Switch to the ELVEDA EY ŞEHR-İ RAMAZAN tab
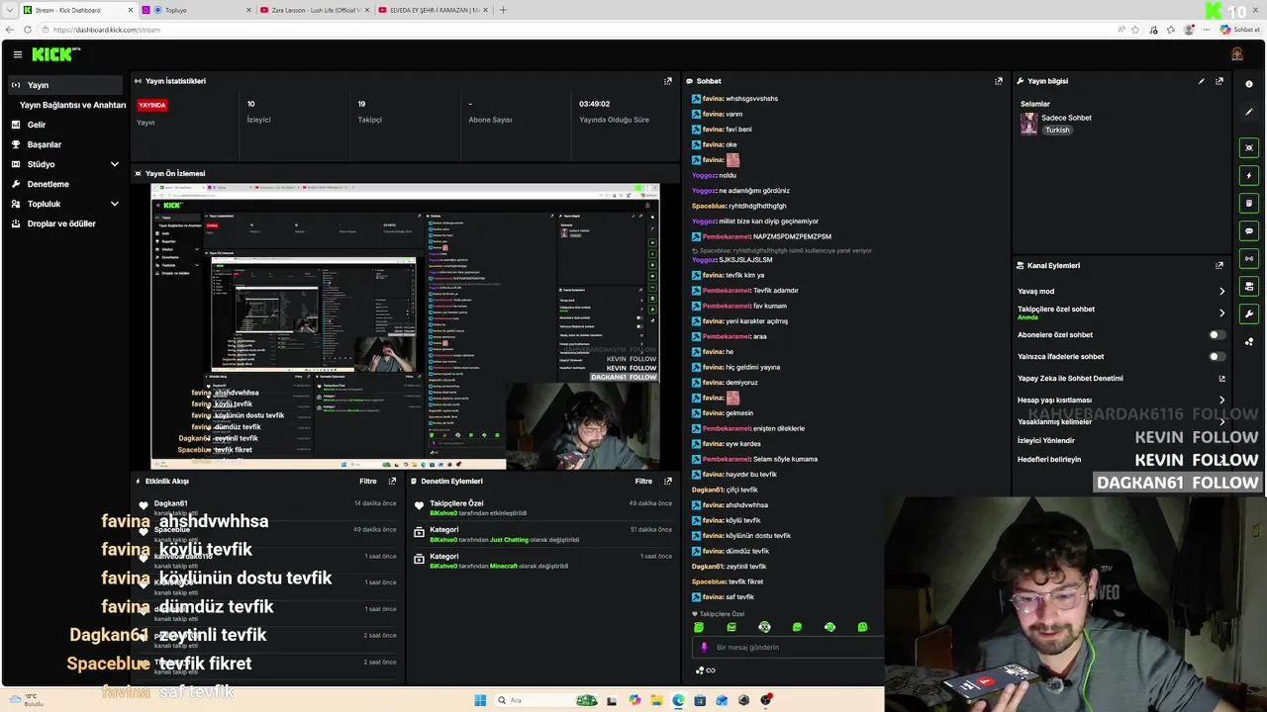Viewport: 1267px width, 712px height. (x=431, y=10)
